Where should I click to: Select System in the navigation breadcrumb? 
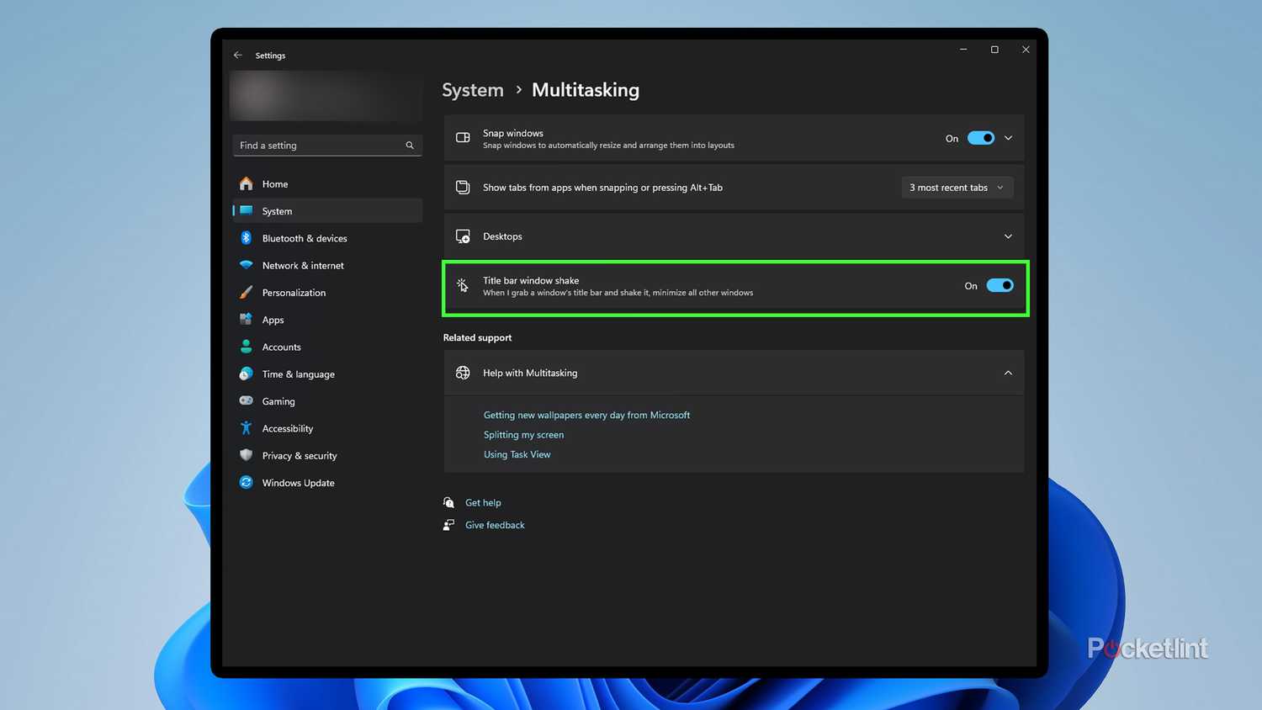point(472,89)
